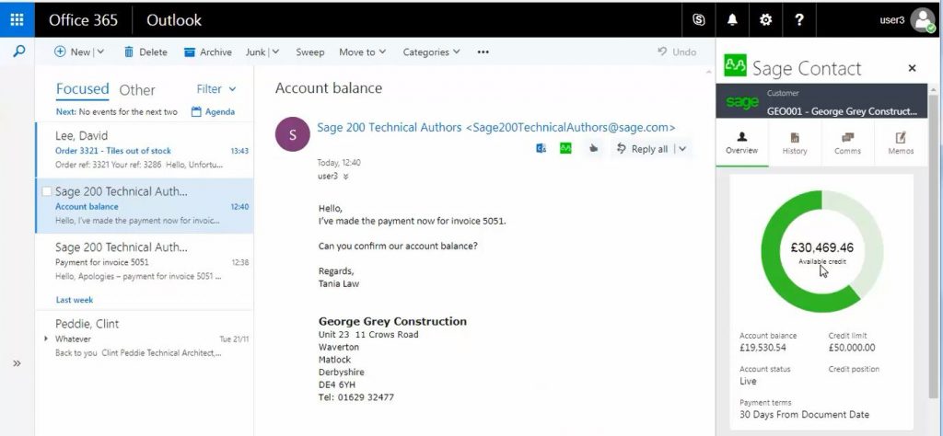
Task: Open the notifications bell
Action: [732, 20]
